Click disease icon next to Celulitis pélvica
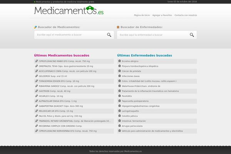231x154 pixels. 119,116
